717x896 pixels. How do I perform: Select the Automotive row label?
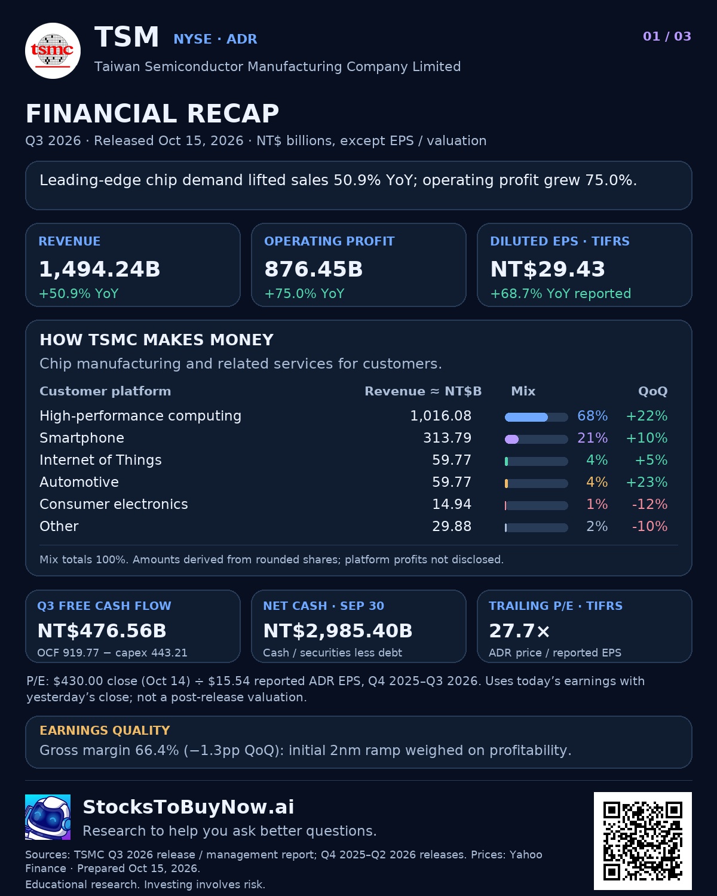click(x=79, y=482)
